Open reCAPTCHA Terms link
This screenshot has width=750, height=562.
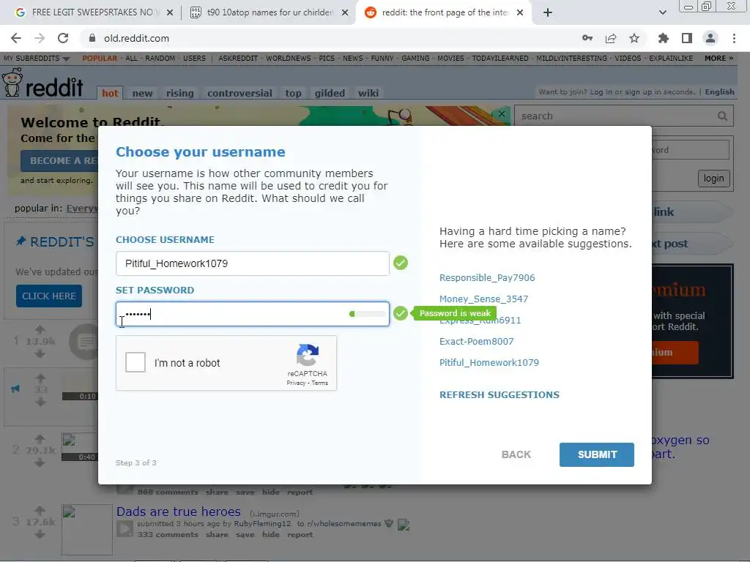point(319,383)
